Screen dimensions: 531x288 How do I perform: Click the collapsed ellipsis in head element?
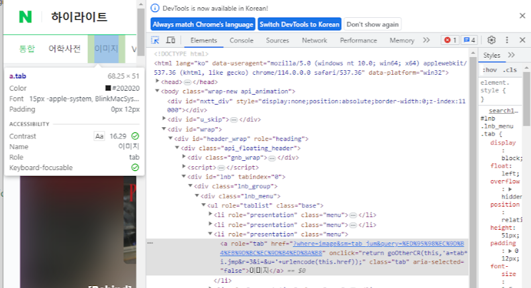point(187,82)
